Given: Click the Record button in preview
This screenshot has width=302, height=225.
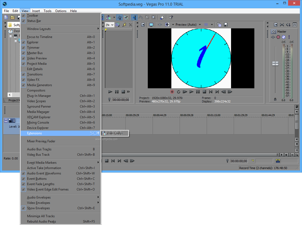Looking at the screenshot, I should [172, 92].
